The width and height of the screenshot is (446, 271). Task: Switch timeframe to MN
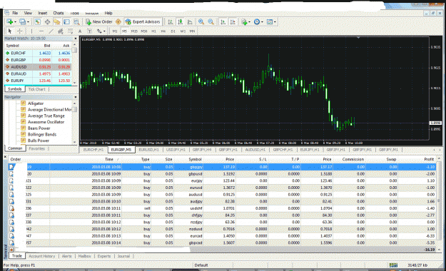(x=192, y=31)
